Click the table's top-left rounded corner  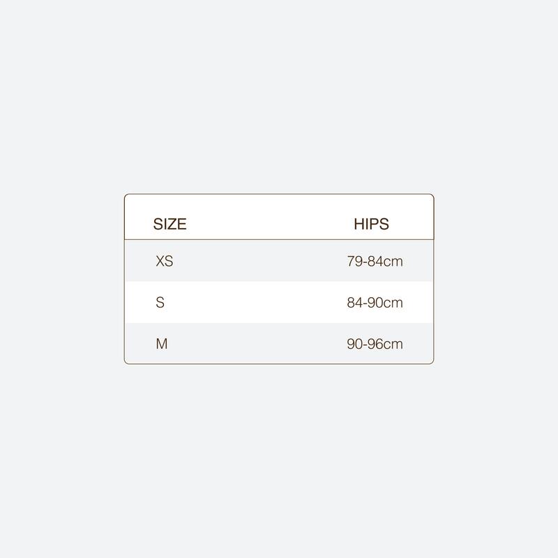[x=126, y=196]
